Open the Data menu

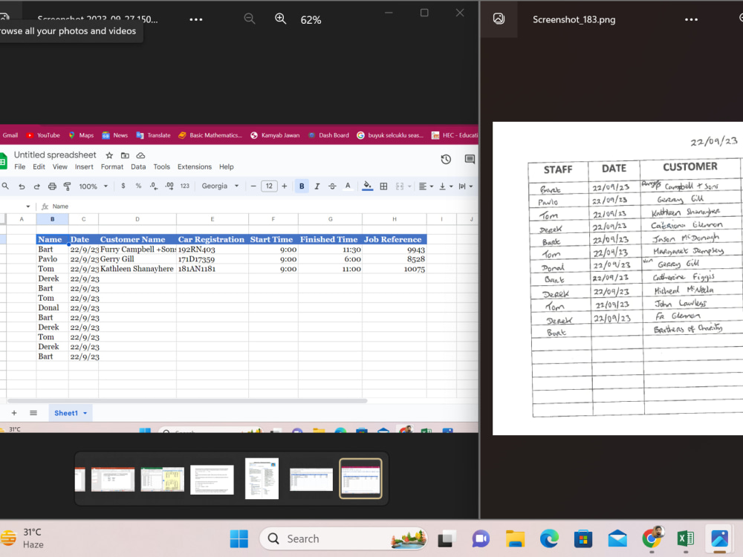point(138,166)
